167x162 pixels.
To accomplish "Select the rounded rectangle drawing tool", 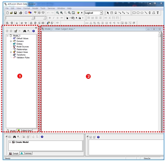I will click(x=138, y=13).
